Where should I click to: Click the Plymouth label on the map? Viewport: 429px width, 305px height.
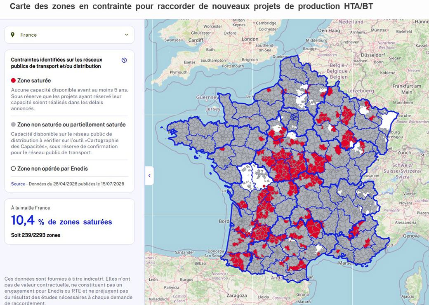click(x=179, y=73)
